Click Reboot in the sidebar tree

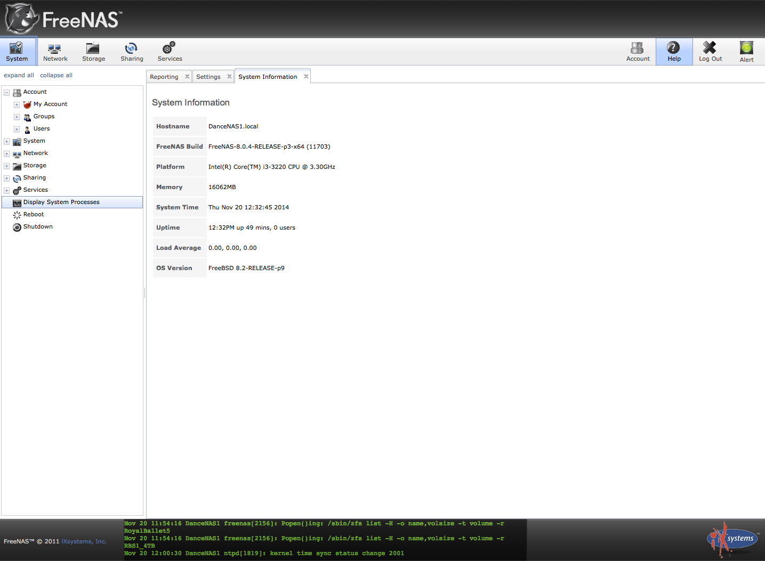pos(34,215)
